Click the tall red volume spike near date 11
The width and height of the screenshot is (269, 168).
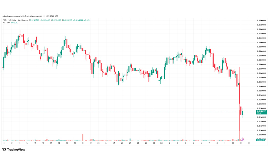pyautogui.click(x=240, y=128)
